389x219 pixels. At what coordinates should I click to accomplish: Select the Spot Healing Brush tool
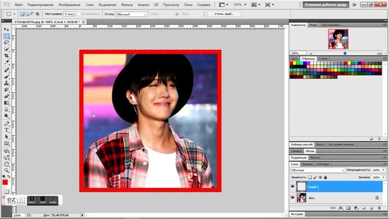7,70
